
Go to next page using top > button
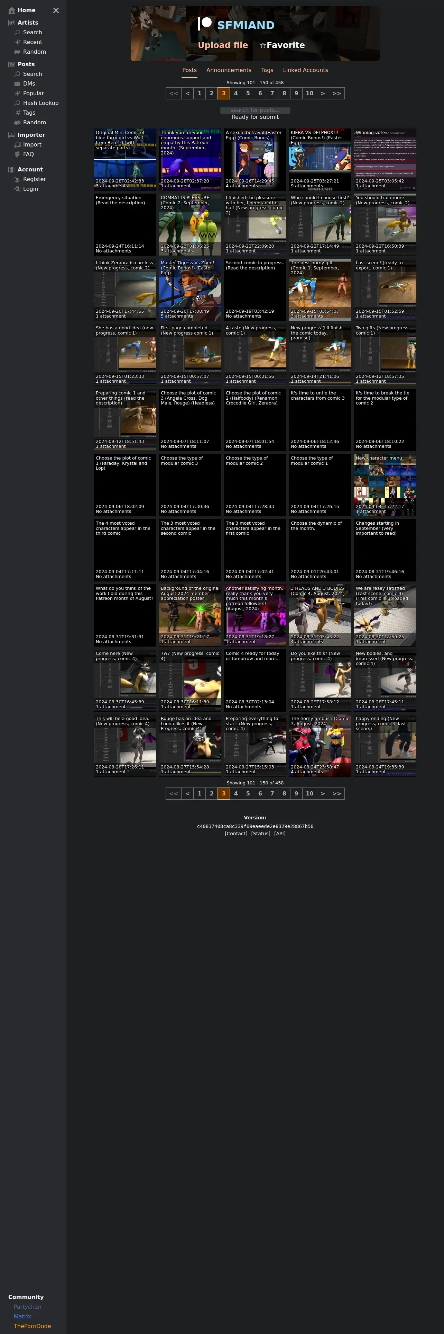click(x=323, y=94)
